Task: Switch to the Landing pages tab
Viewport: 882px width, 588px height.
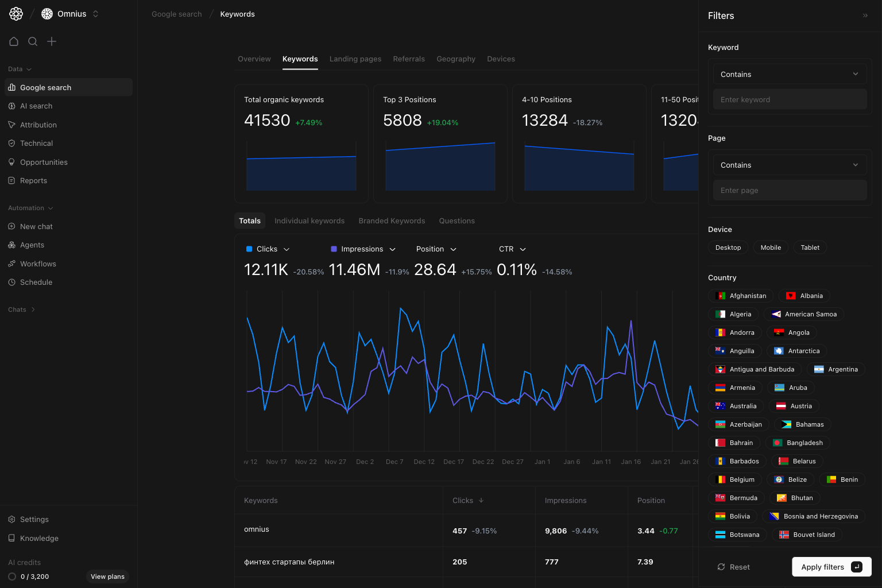Action: coord(355,59)
